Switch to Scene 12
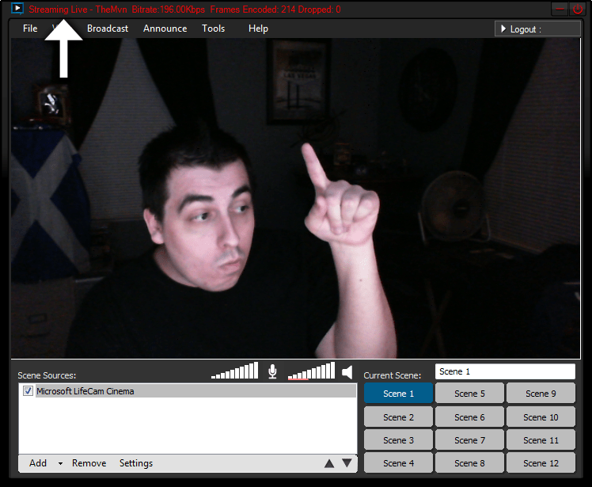Viewport: 592px width, 487px height. [x=541, y=463]
